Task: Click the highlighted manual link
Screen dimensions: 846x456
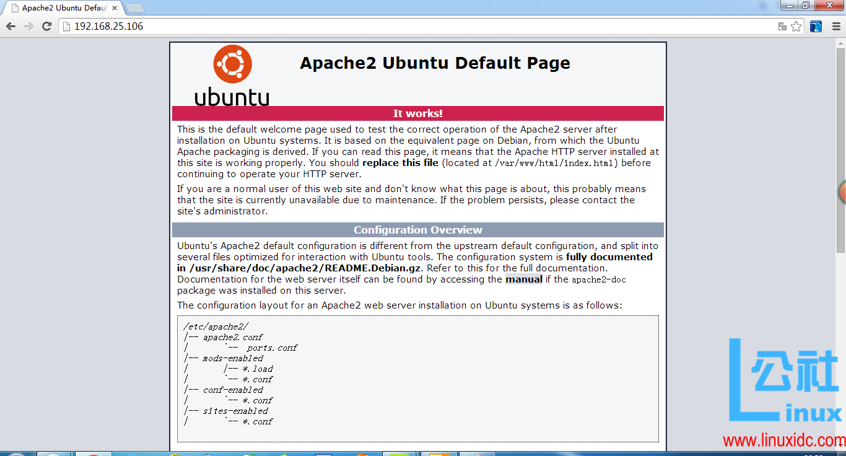Action: [524, 279]
